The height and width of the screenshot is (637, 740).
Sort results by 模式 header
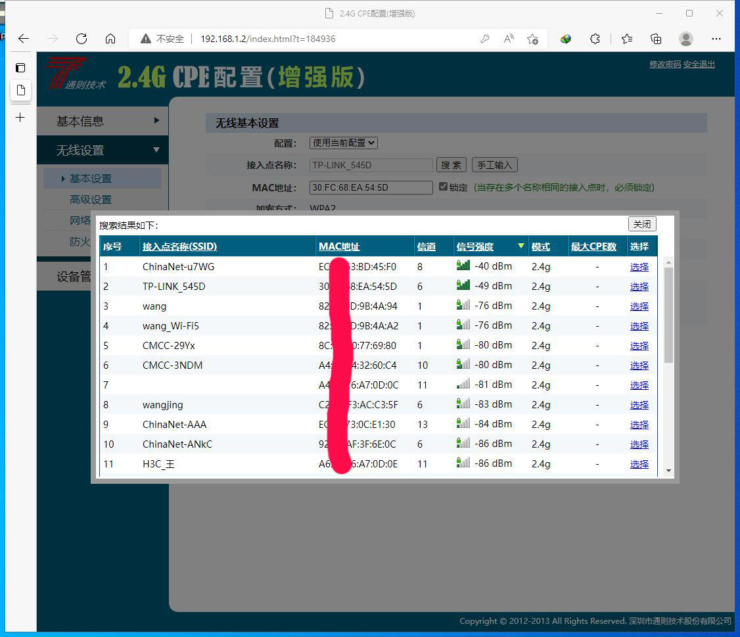(540, 247)
